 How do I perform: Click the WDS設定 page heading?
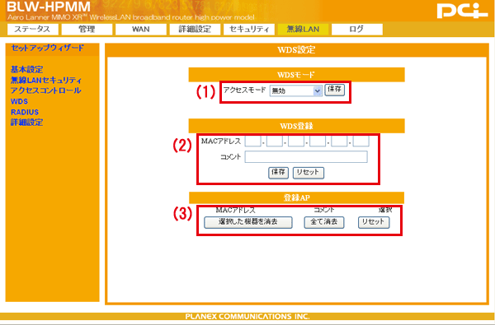point(296,49)
